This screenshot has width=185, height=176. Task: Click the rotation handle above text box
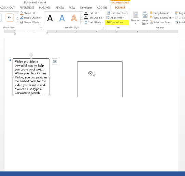tap(31, 55)
